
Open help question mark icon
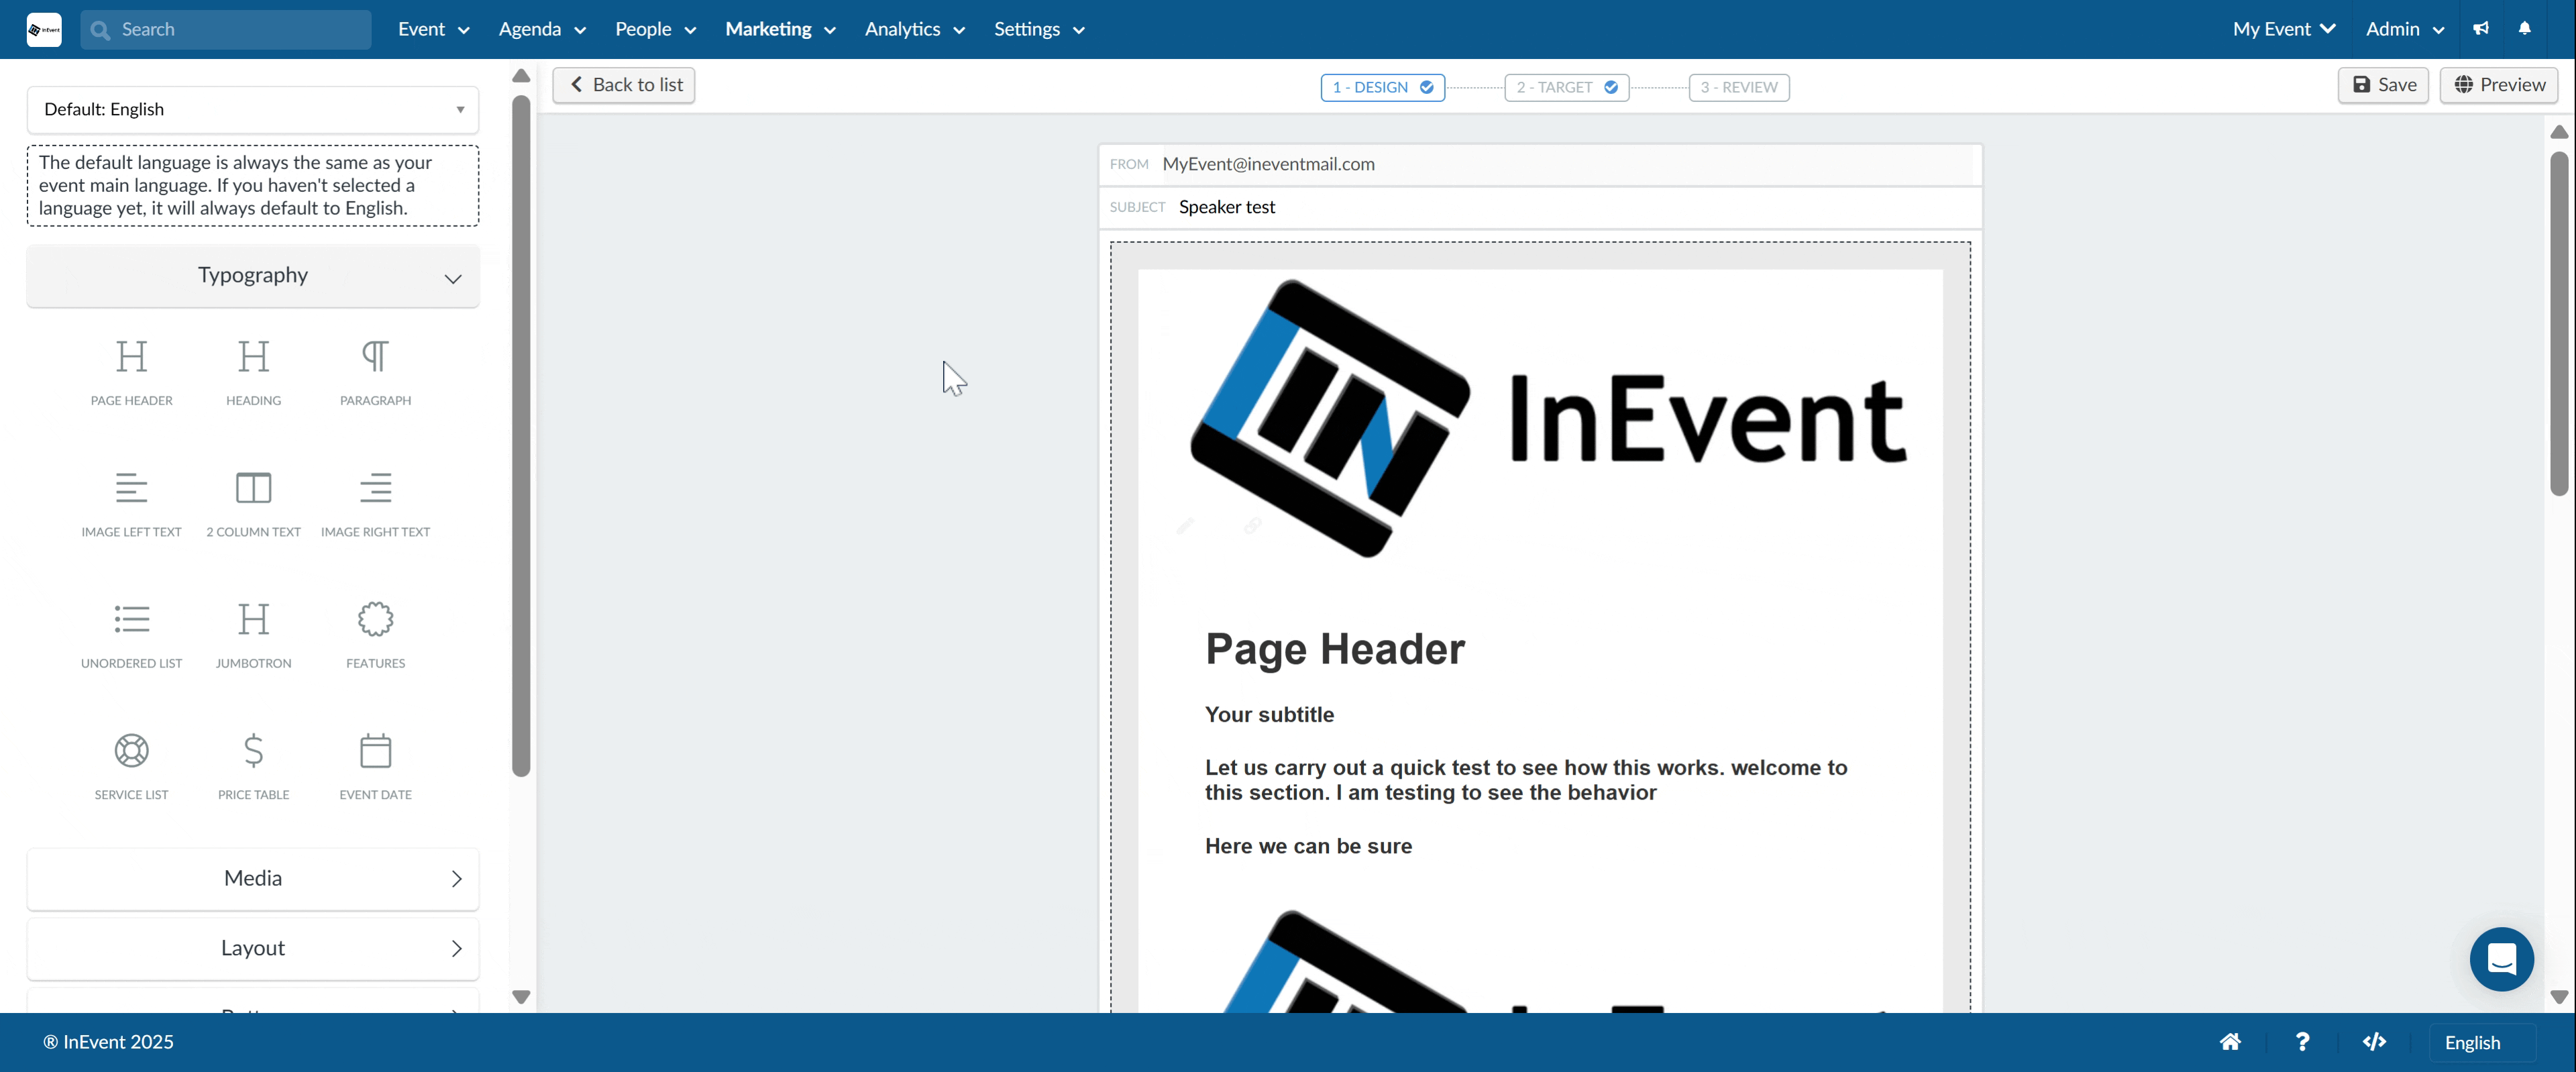pyautogui.click(x=2302, y=1042)
